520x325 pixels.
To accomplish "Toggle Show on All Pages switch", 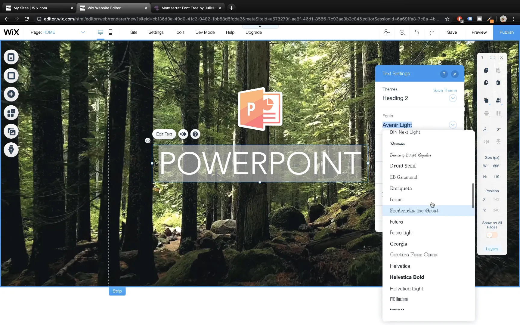I will (492, 235).
